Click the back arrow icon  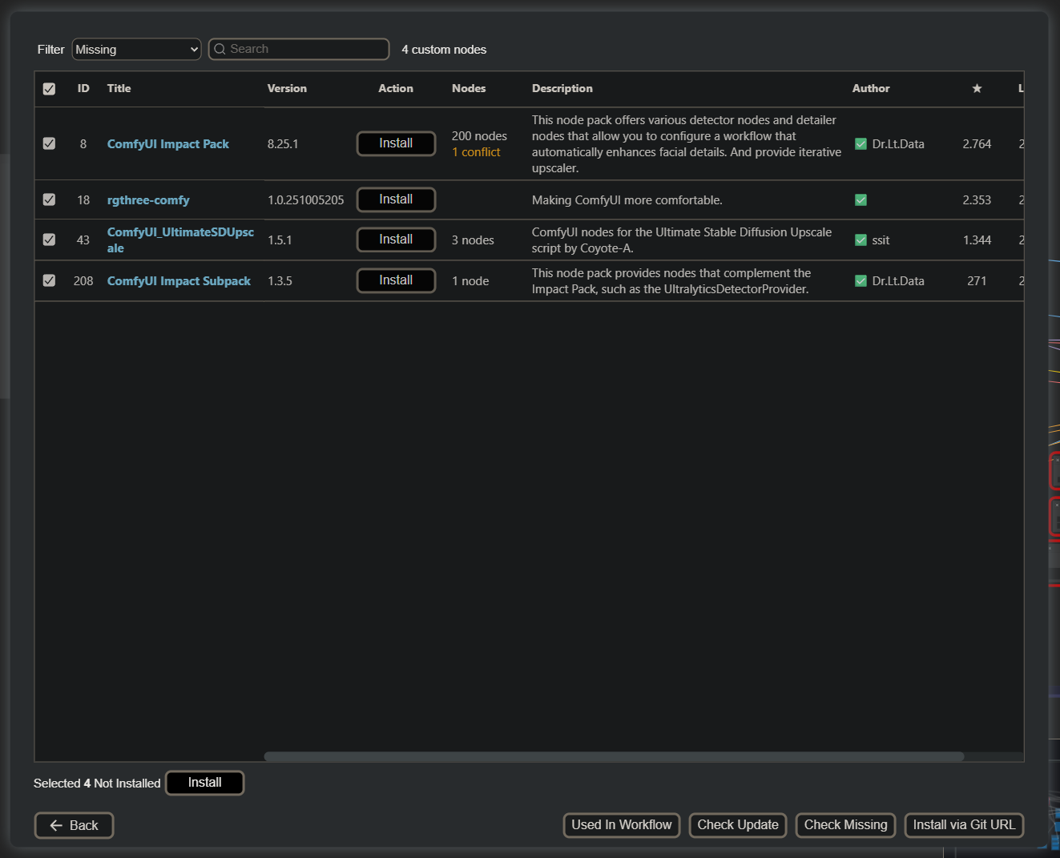click(54, 825)
